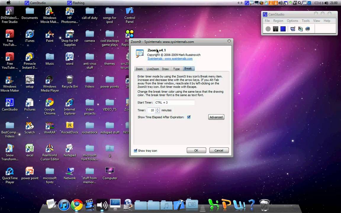
Task: Click the speaker volume icon in the dock
Action: (102, 205)
